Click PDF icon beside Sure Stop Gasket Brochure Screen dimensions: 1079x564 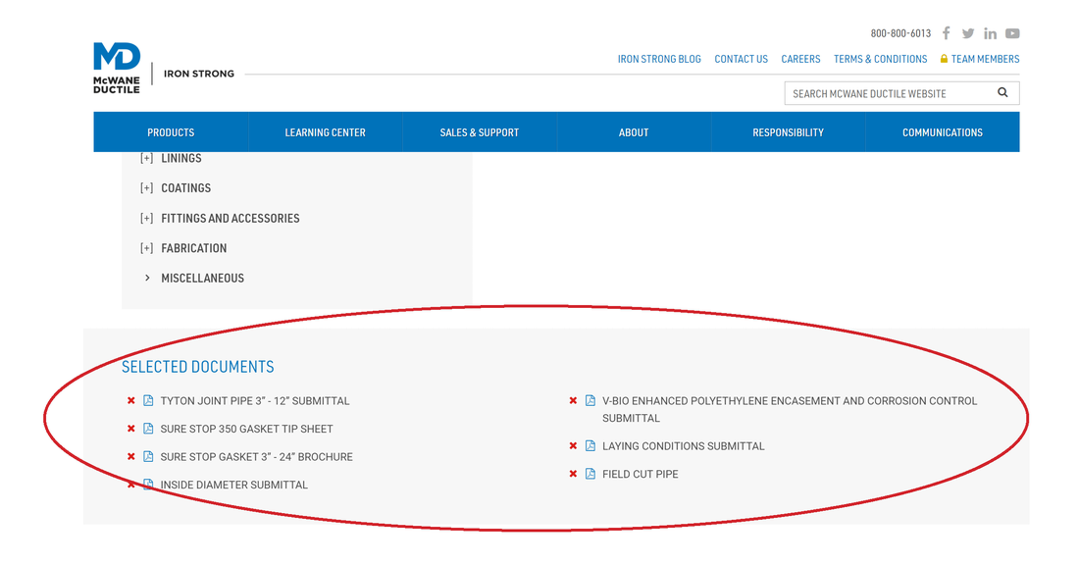pos(148,456)
